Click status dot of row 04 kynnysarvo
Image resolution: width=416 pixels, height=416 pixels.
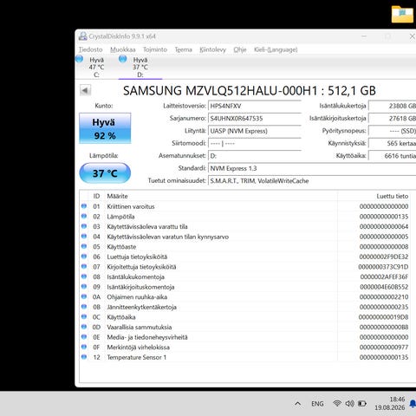84,237
